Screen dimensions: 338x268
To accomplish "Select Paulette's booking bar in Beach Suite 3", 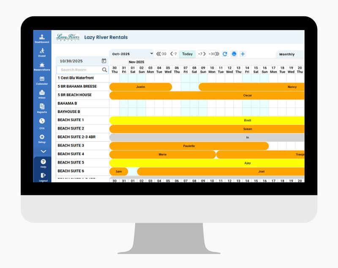I will (189, 146).
